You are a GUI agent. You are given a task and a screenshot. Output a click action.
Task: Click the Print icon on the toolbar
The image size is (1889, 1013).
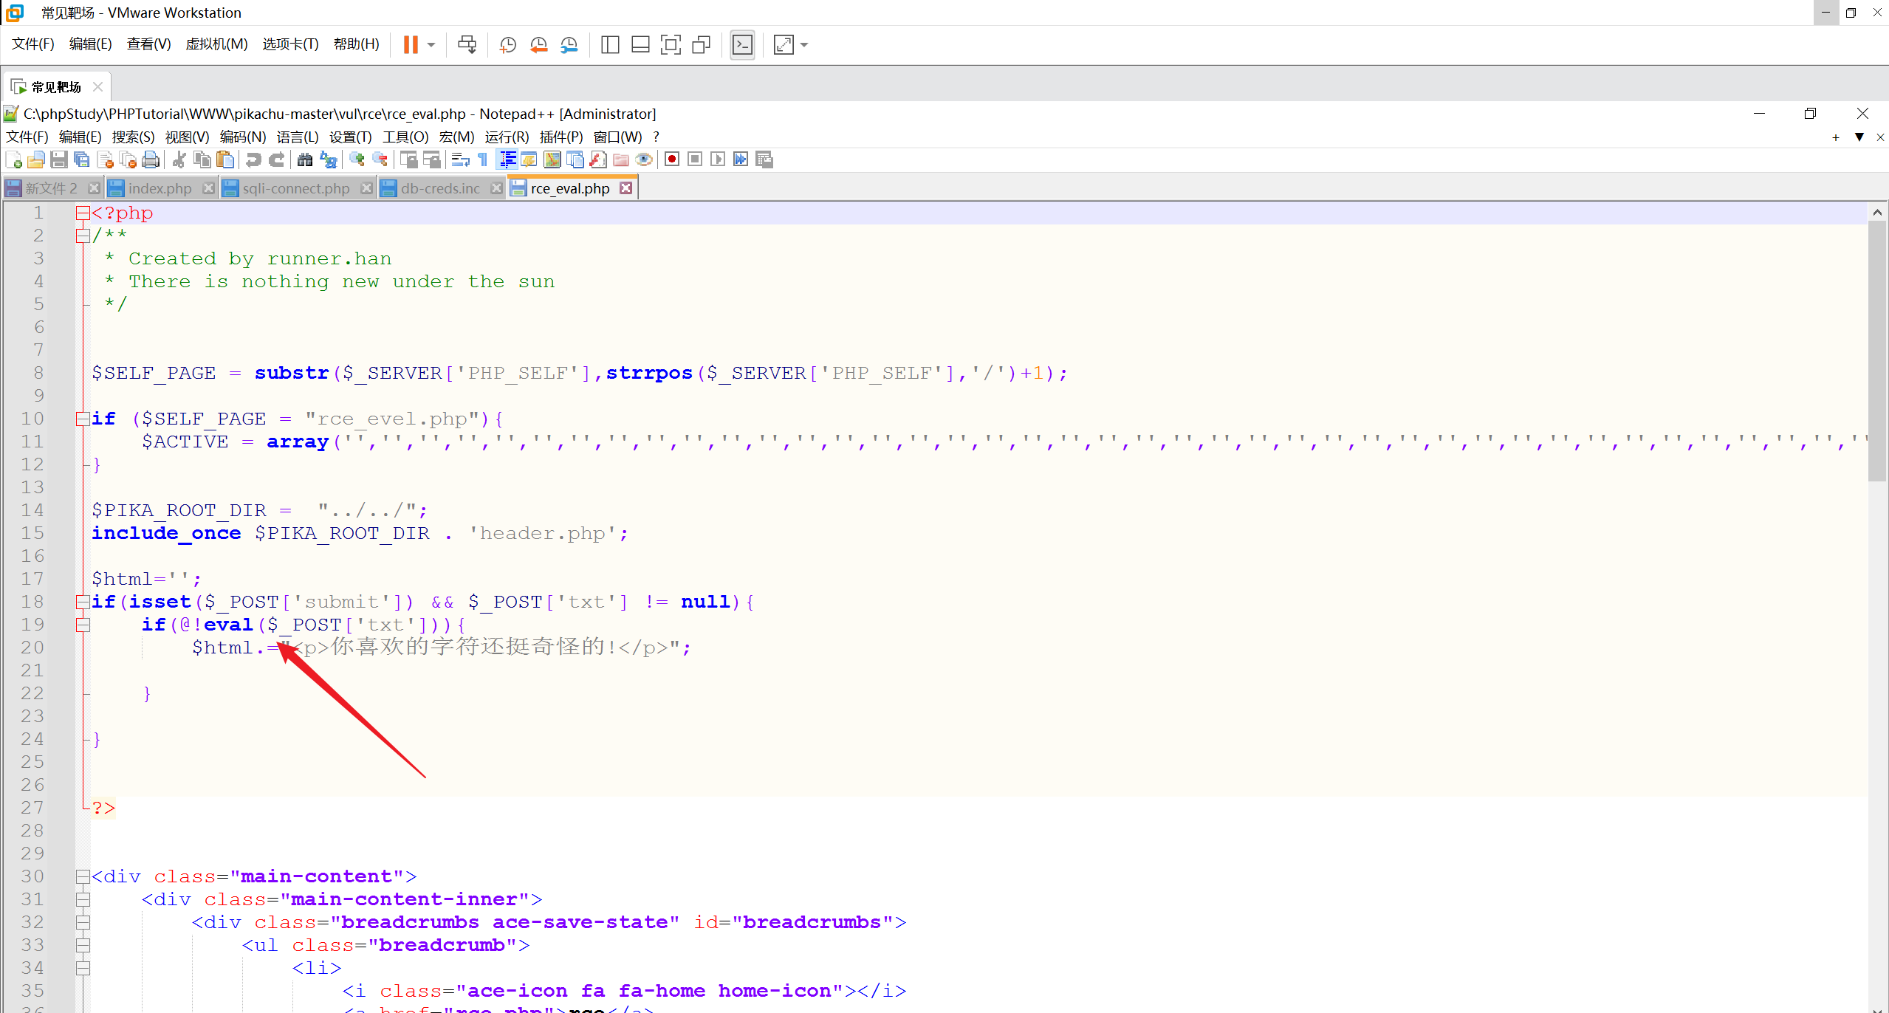[151, 159]
